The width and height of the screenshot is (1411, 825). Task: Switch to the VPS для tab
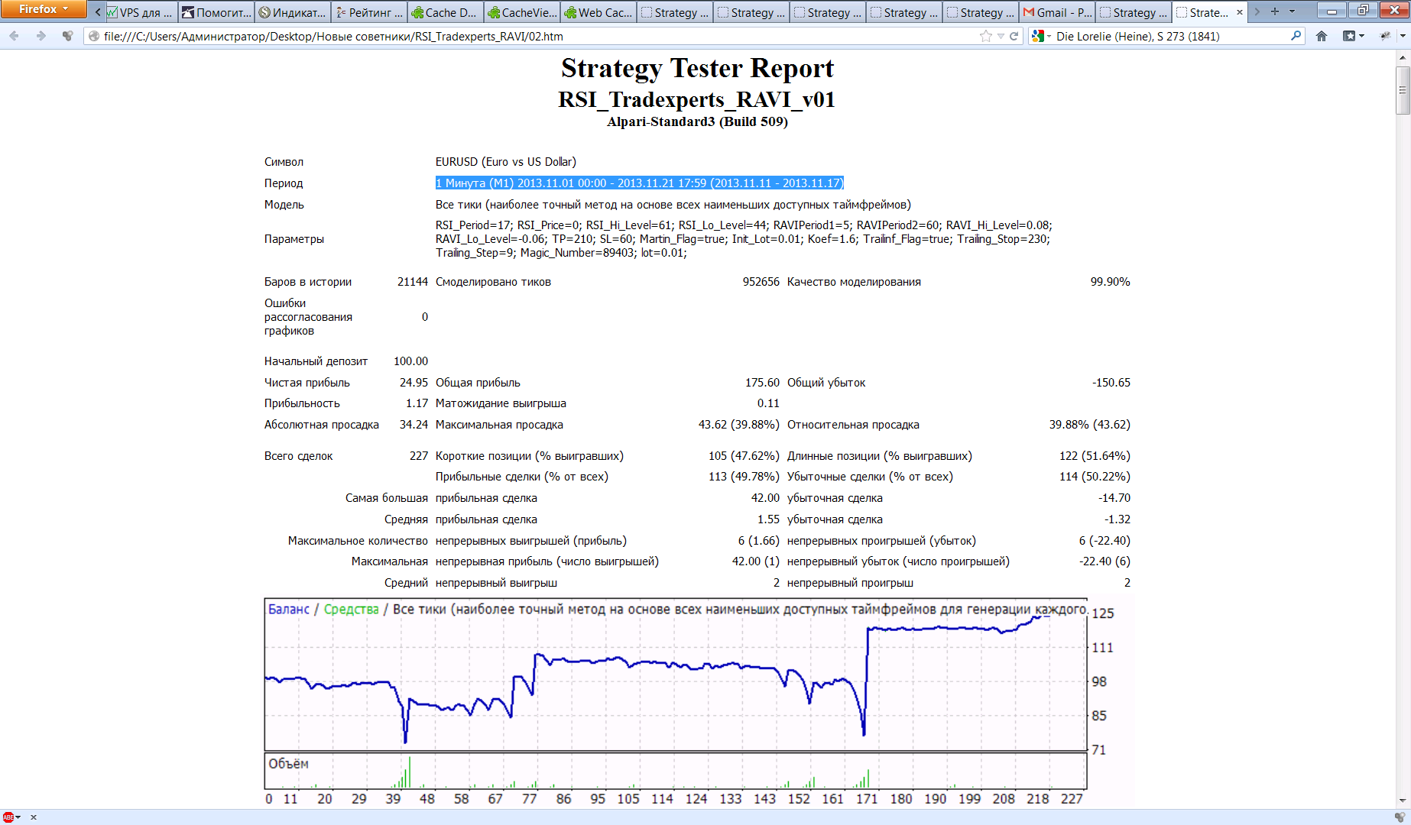click(140, 12)
